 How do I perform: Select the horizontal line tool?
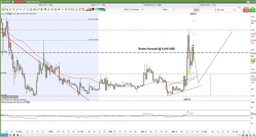point(21,9)
